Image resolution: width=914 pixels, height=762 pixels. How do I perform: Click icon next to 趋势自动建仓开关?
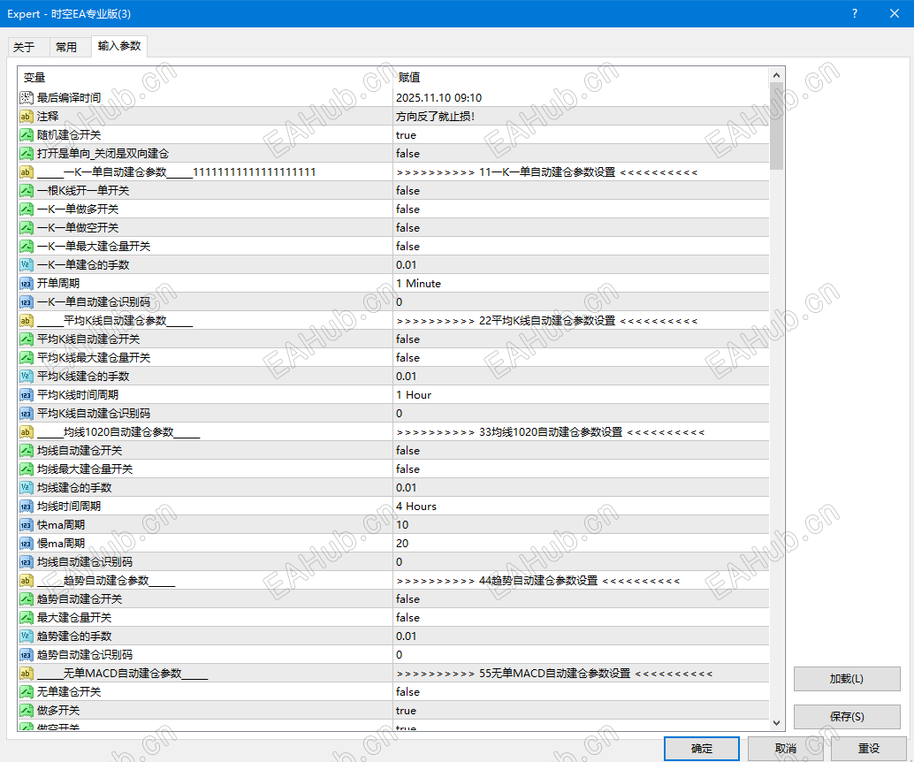[x=27, y=599]
